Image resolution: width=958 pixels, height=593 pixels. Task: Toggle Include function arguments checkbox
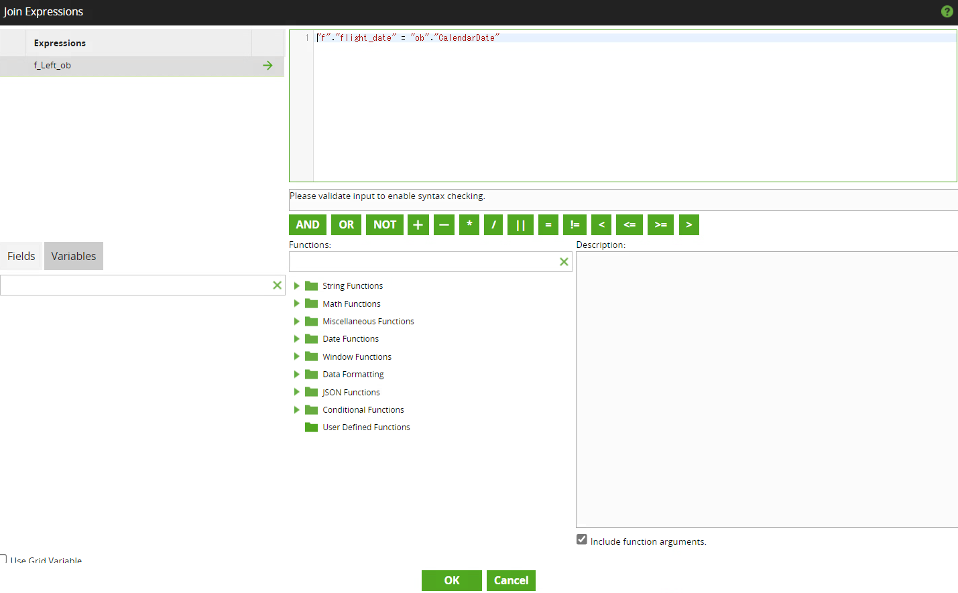582,540
